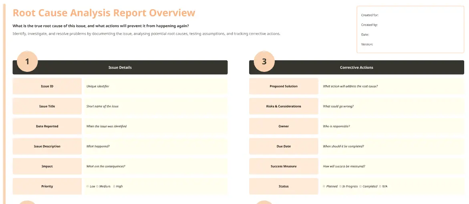This screenshot has width=469, height=204.
Task: Check the N/A status box
Action: 380,186
